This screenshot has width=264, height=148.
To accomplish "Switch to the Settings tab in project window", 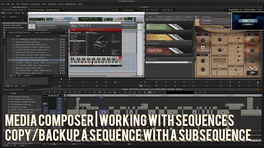I will point(17,13).
